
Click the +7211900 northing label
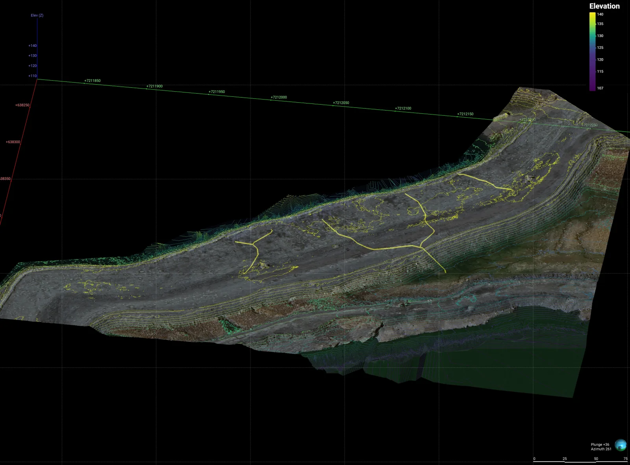coord(154,86)
